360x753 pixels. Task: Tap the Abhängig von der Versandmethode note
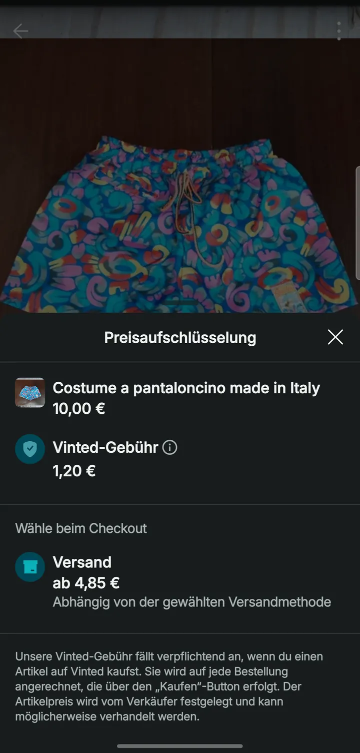tap(192, 601)
